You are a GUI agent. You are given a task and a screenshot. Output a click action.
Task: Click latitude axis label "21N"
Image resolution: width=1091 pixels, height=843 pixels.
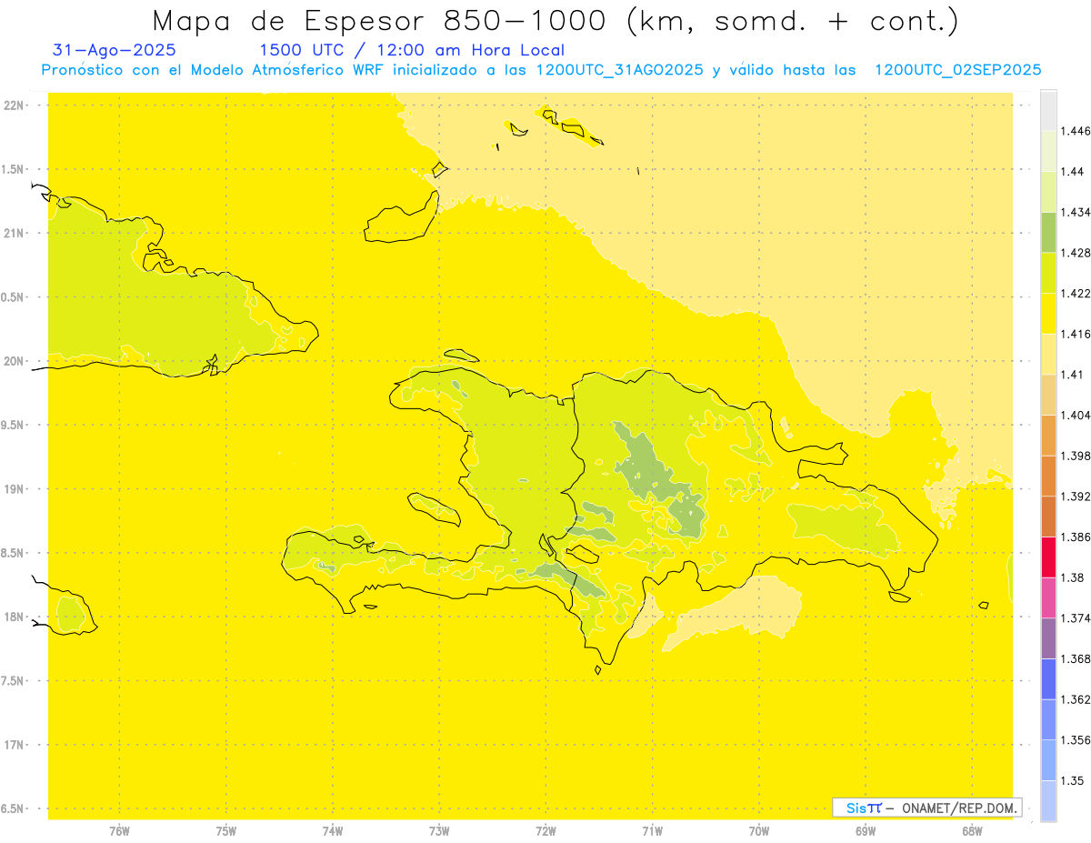15,233
